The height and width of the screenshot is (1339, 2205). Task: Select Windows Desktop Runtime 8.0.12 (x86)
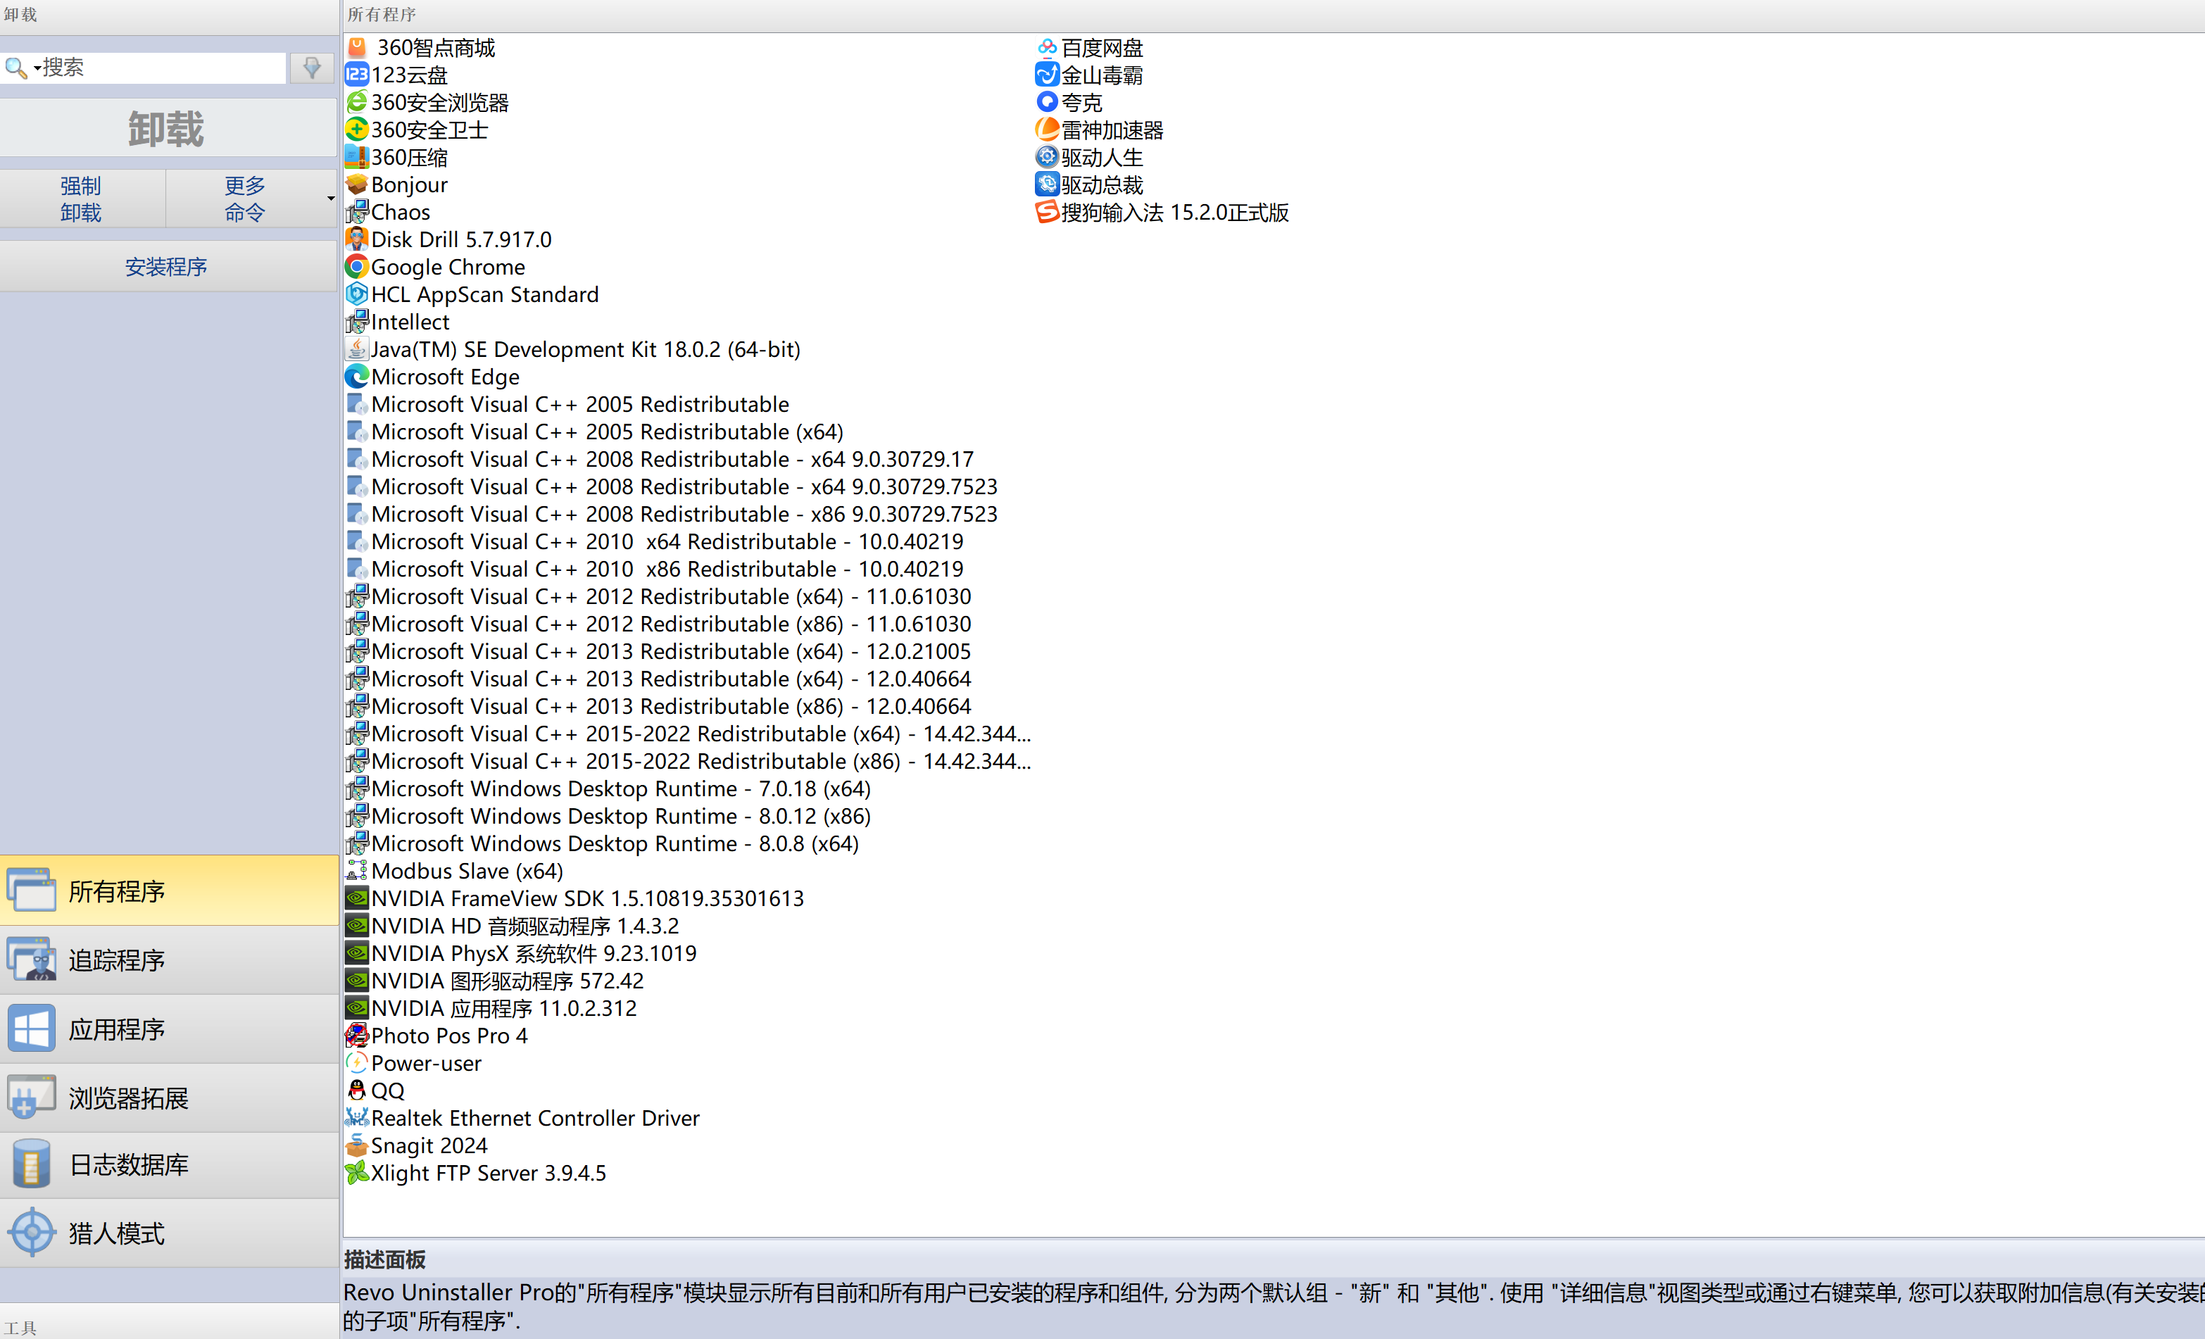pos(608,817)
